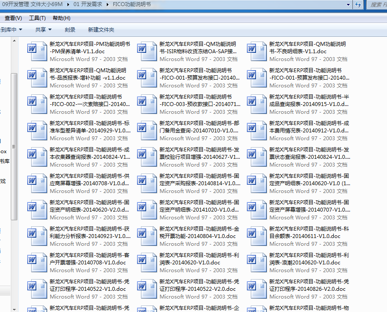Click Word icon of 凭证打印程序-20140826-V2.0.doc
The image size is (387, 312).
point(257,289)
